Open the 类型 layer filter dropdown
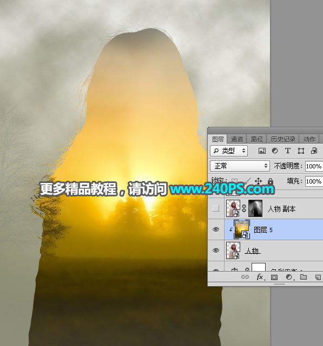323x346 pixels. click(x=229, y=151)
